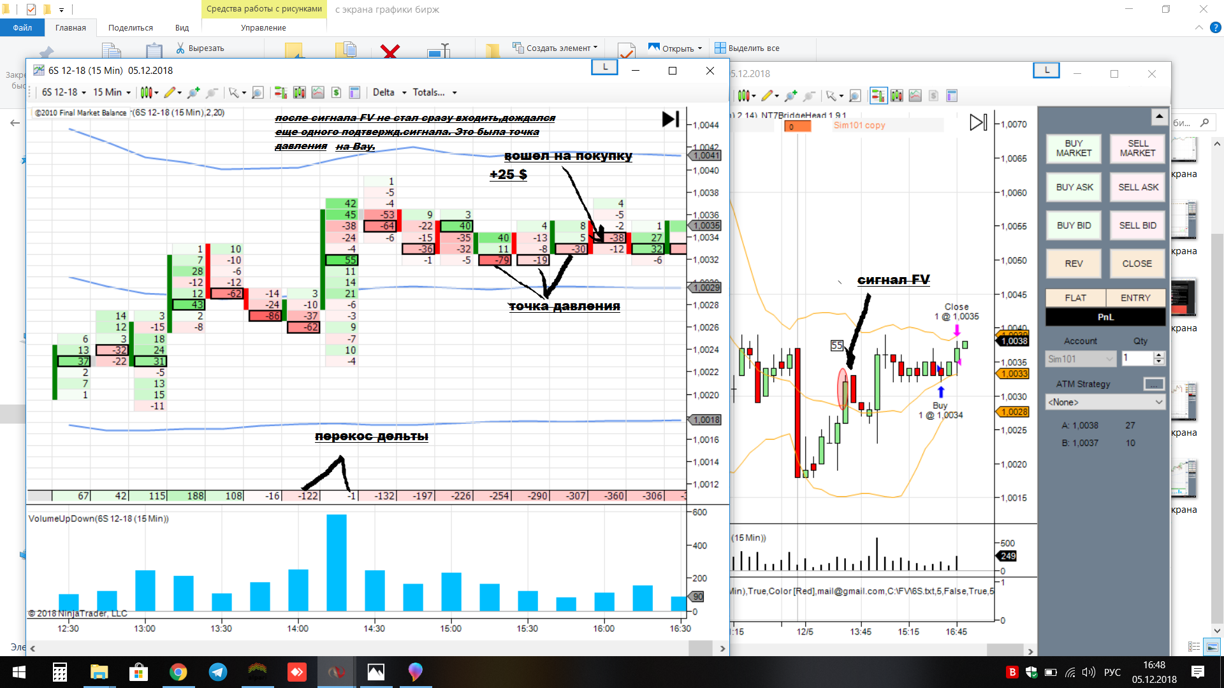Toggle highlighted Chart Trader button in right toolbar
This screenshot has height=688, width=1224.
pyautogui.click(x=878, y=96)
